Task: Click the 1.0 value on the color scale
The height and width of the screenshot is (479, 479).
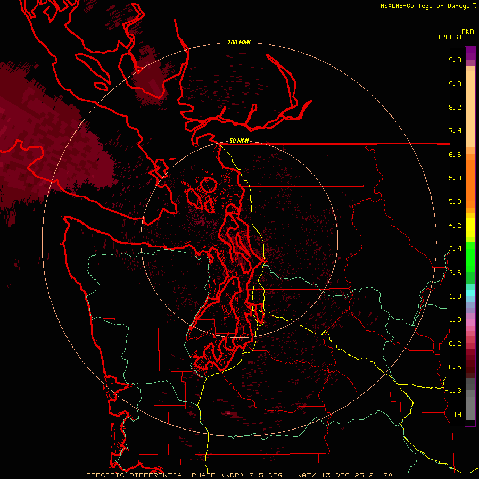Action: (455, 320)
